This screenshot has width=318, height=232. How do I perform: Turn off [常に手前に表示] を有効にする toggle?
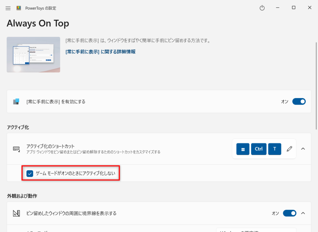tap(299, 101)
